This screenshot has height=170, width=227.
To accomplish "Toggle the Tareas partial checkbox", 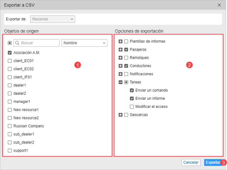I will 126,82.
